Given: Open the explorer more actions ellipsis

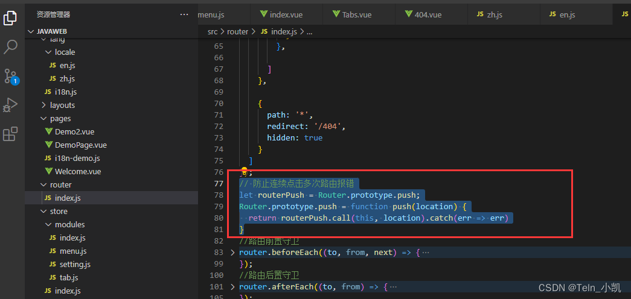Looking at the screenshot, I should tap(184, 14).
